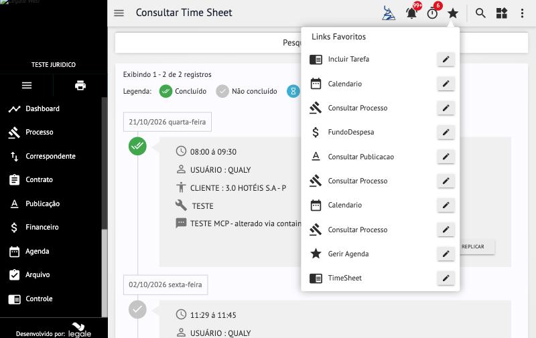This screenshot has width=536, height=338.
Task: Select TimeSheet favorite link
Action: click(x=344, y=278)
